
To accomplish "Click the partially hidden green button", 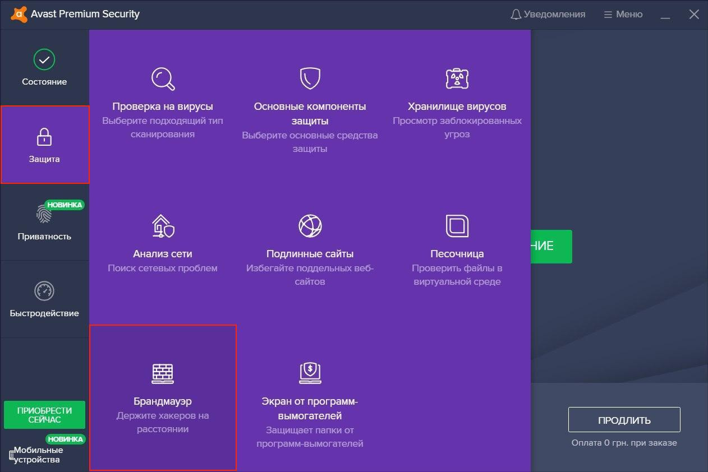I will (x=551, y=246).
